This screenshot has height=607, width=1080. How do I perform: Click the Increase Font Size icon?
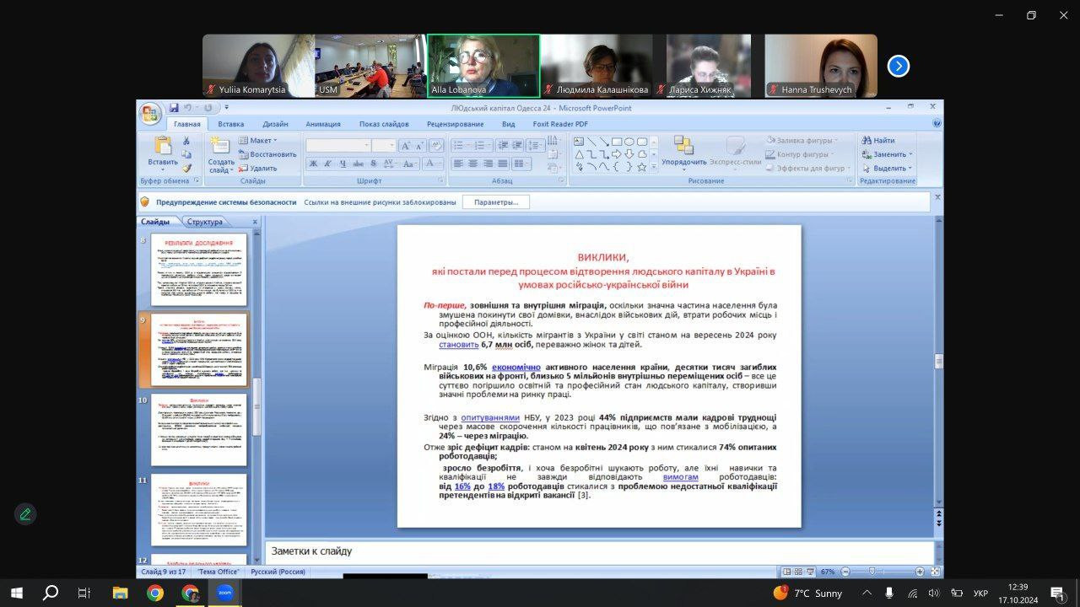coord(405,145)
